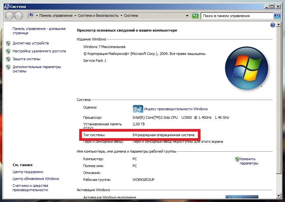The height and width of the screenshot is (202, 285).
Task: Open Центр обновления Windows link
Action: [36, 179]
